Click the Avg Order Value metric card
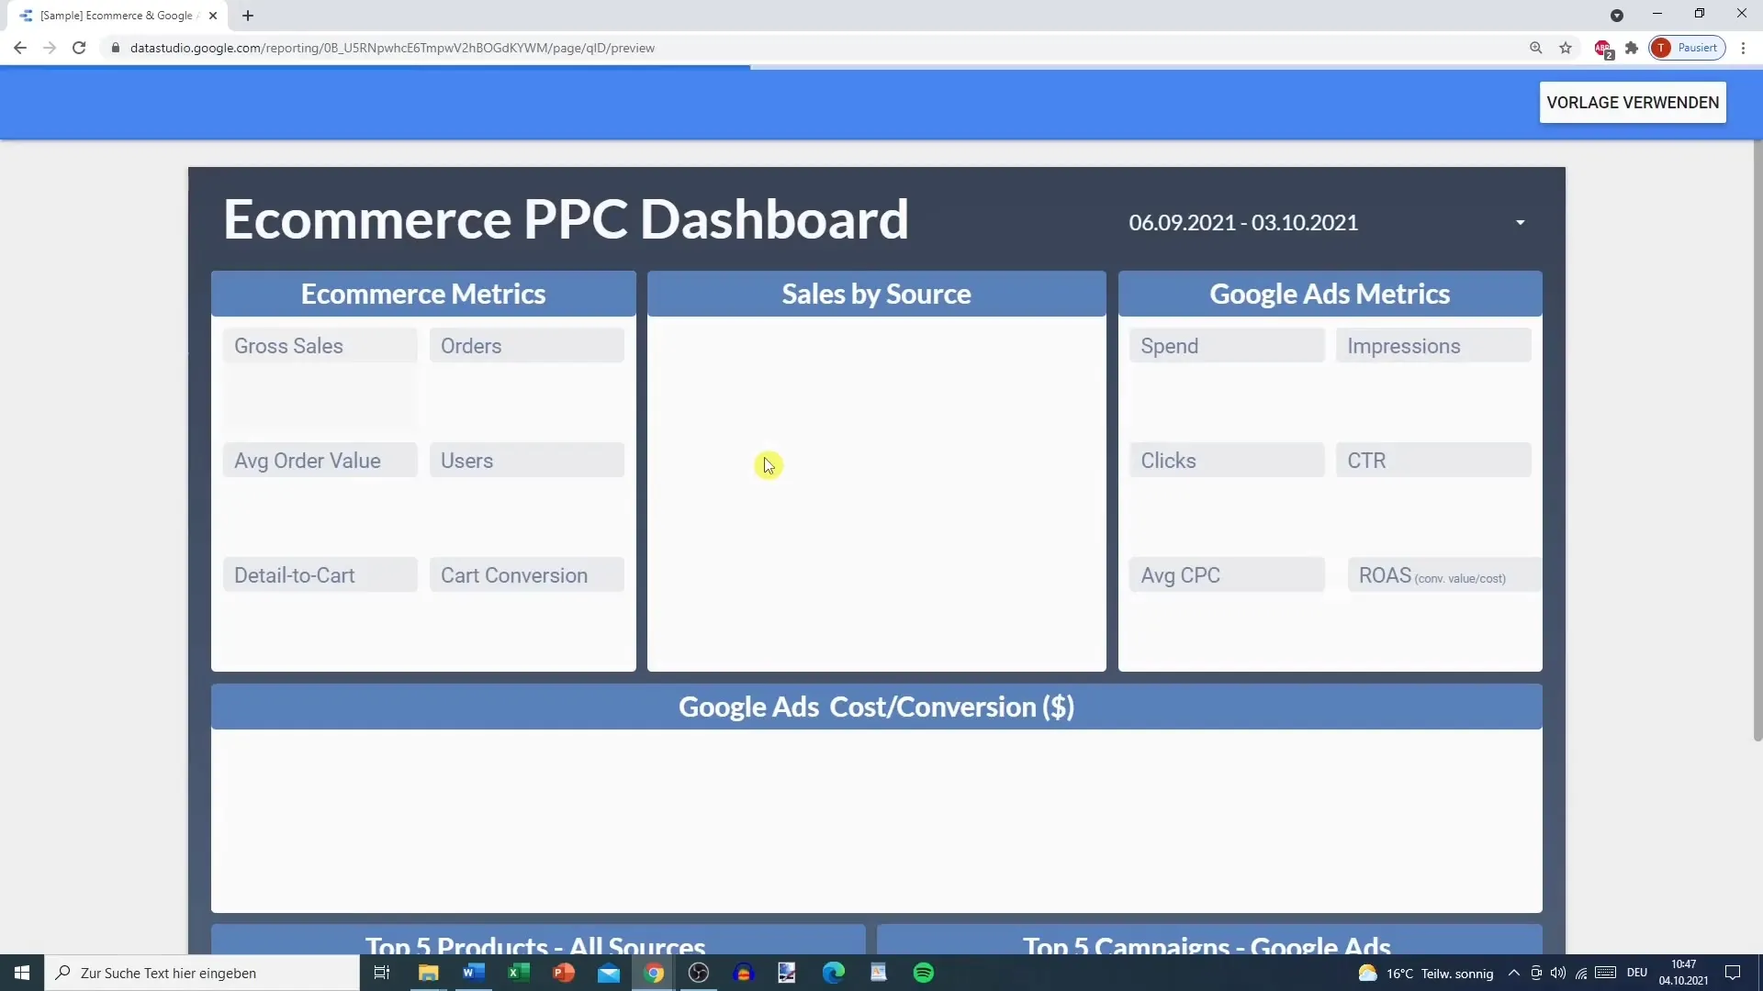 coord(319,460)
